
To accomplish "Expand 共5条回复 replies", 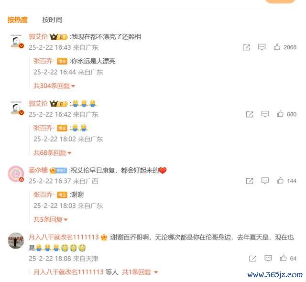I will [x=50, y=219].
